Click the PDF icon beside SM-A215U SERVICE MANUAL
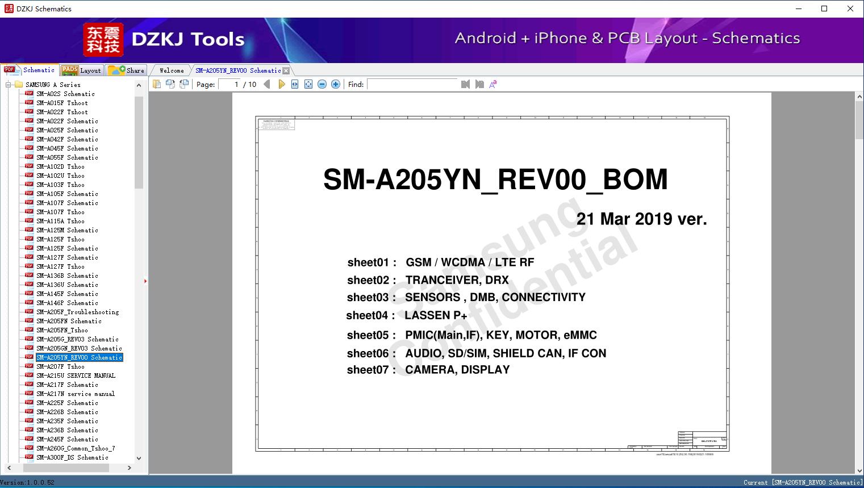This screenshot has height=488, width=864. tap(30, 376)
